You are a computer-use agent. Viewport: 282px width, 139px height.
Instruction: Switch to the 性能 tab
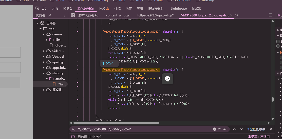click(118, 8)
